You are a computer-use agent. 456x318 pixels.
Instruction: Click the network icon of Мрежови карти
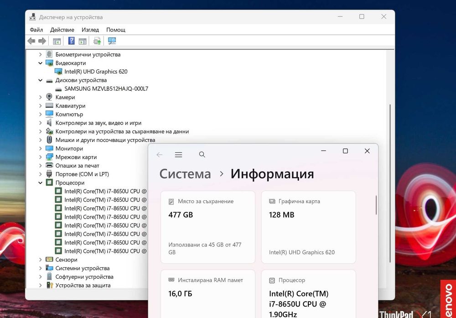49,157
